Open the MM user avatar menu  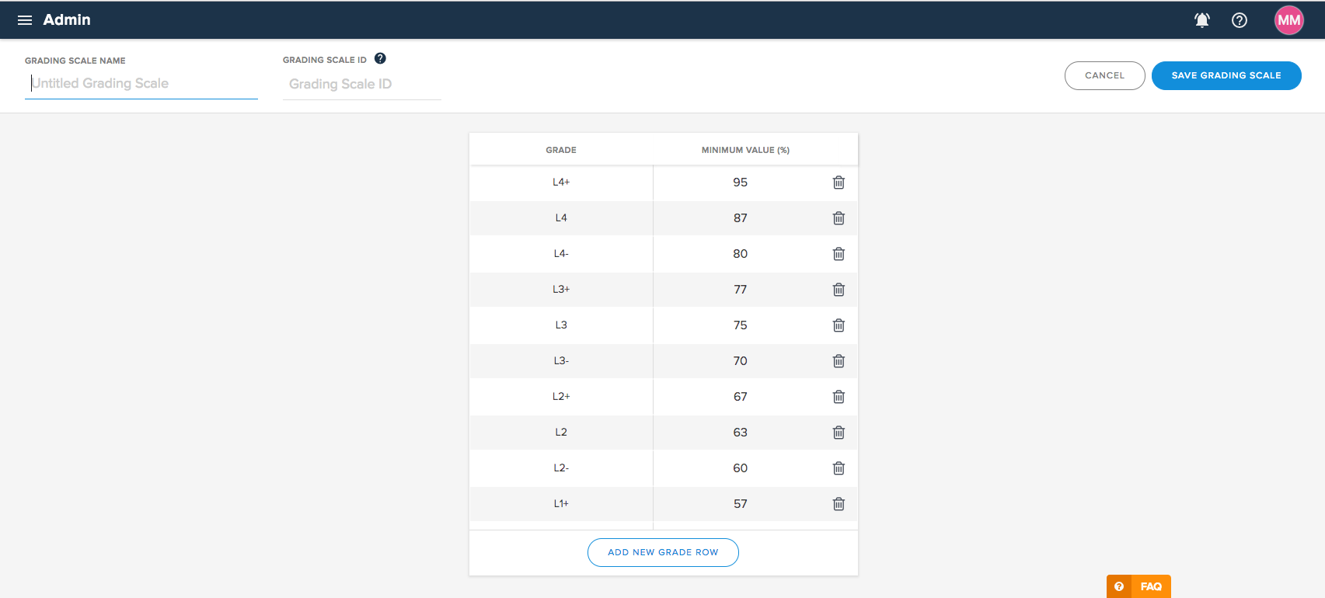tap(1288, 20)
